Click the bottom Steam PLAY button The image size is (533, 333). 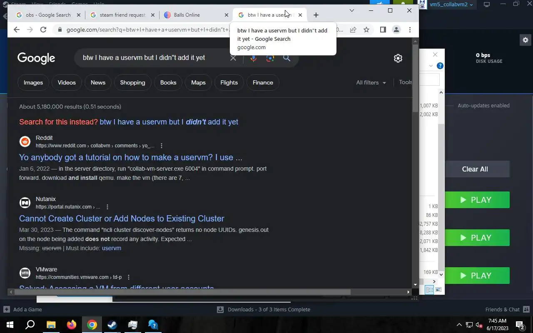coord(477,276)
